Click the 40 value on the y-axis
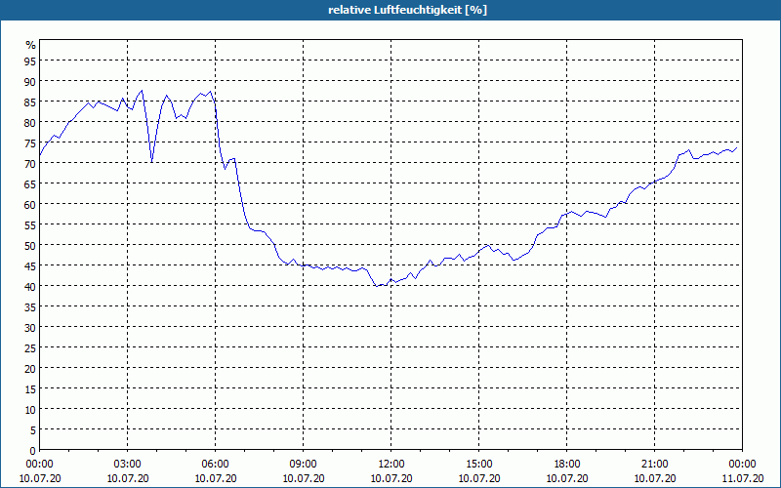 (x=30, y=286)
